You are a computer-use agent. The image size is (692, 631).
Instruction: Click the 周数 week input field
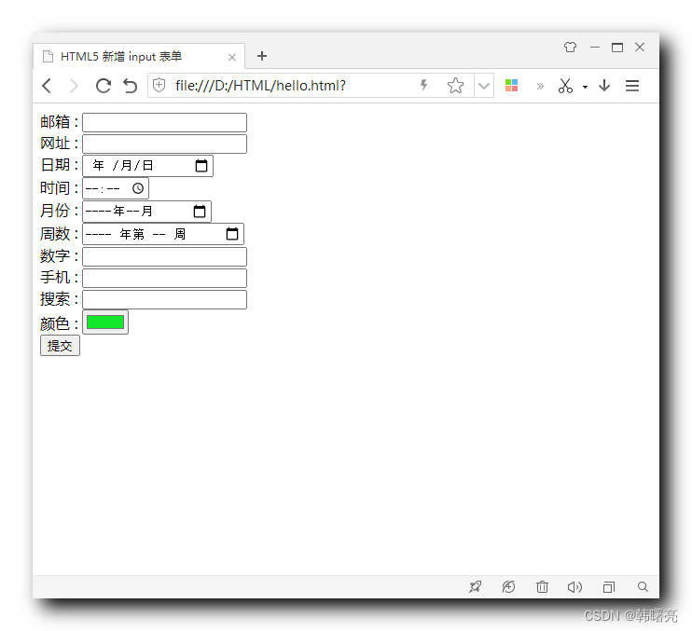163,234
